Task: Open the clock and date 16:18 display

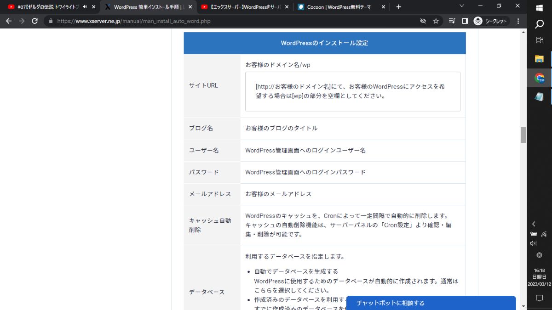Action: (540, 277)
